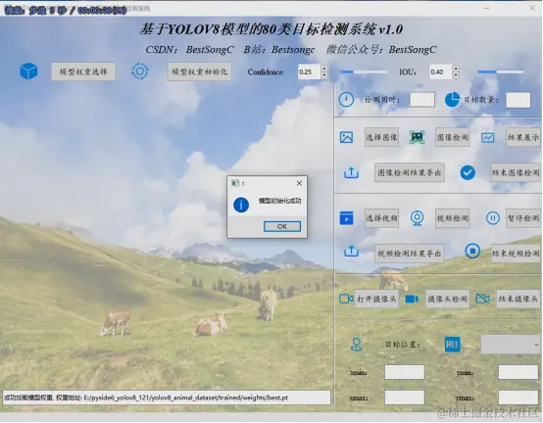Click the 模型初始化成功 message text
The image size is (543, 423).
(279, 201)
